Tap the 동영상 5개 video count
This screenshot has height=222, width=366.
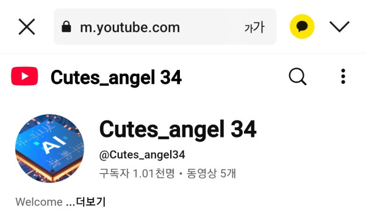[x=211, y=173]
